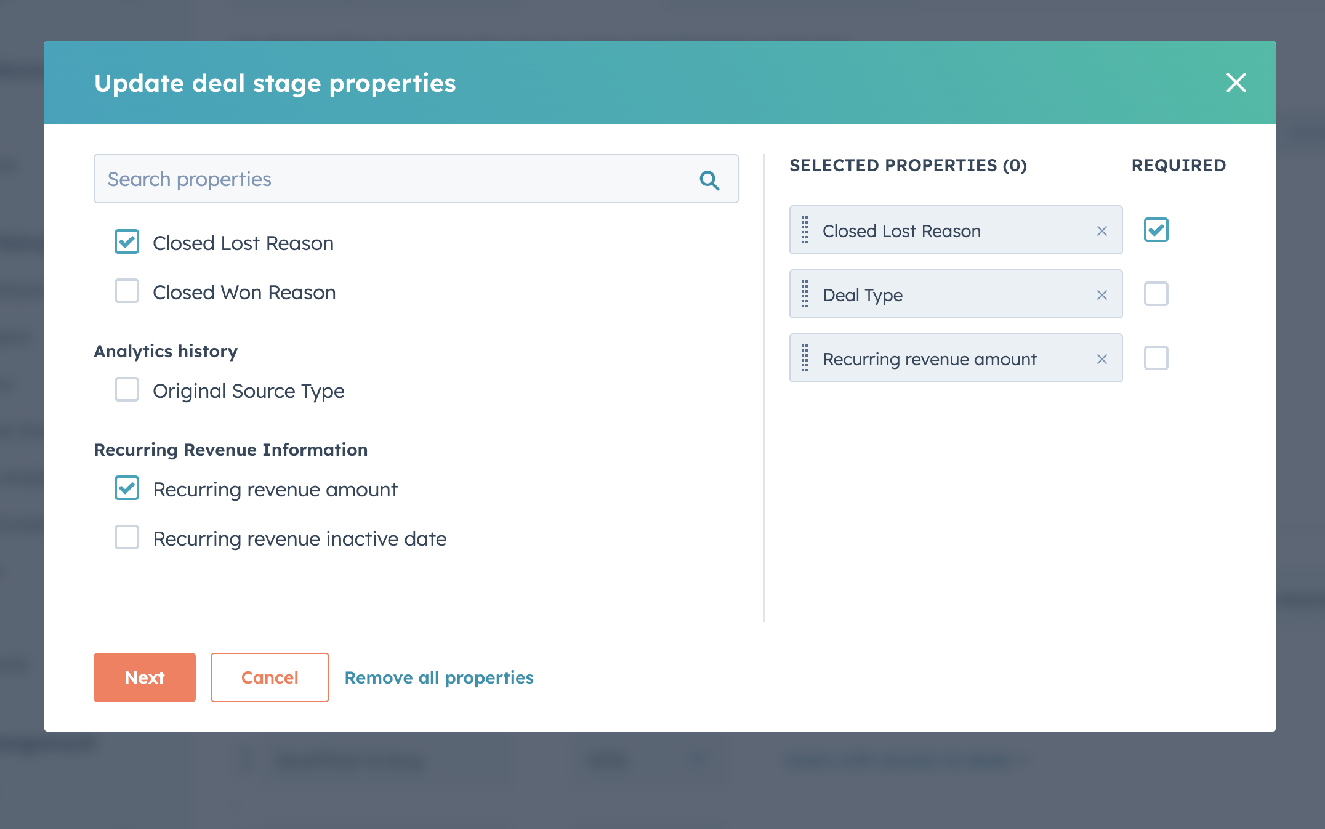Grab the Closed Lost Reason drag handle
This screenshot has height=829, width=1325.
click(x=805, y=230)
